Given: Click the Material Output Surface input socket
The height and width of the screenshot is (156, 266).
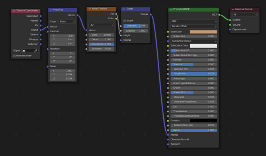Looking at the screenshot, I should pyautogui.click(x=230, y=20).
